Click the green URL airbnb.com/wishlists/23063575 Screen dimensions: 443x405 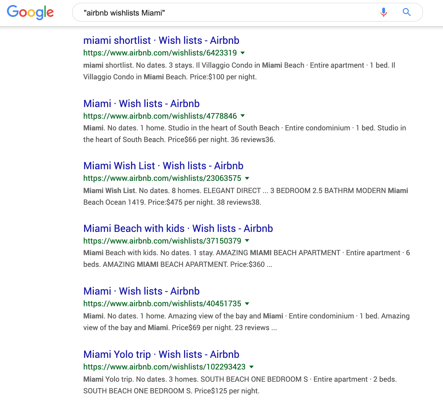click(x=162, y=178)
